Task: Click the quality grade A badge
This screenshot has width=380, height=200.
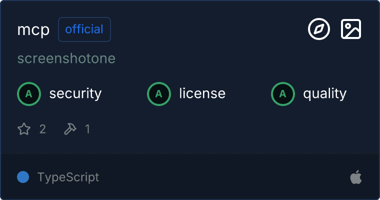Action: (x=283, y=93)
